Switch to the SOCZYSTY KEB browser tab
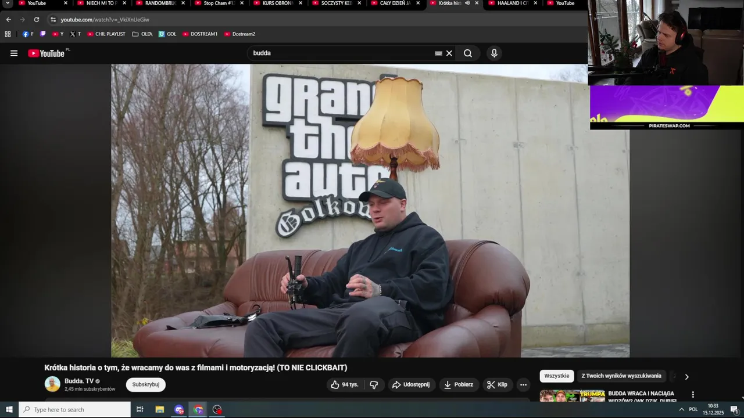 (337, 3)
